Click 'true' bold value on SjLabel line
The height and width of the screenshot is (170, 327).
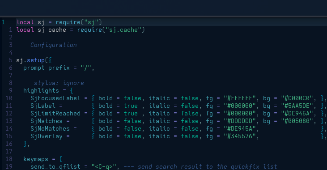pos(131,106)
